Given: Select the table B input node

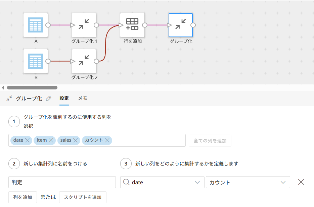Looking at the screenshot, I should 36,61.
